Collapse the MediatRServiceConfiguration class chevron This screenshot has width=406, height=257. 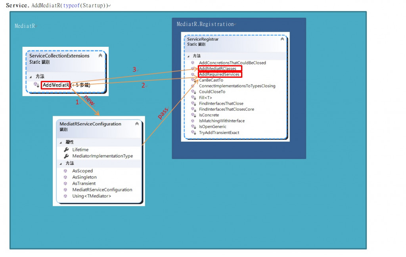pyautogui.click(x=137, y=124)
